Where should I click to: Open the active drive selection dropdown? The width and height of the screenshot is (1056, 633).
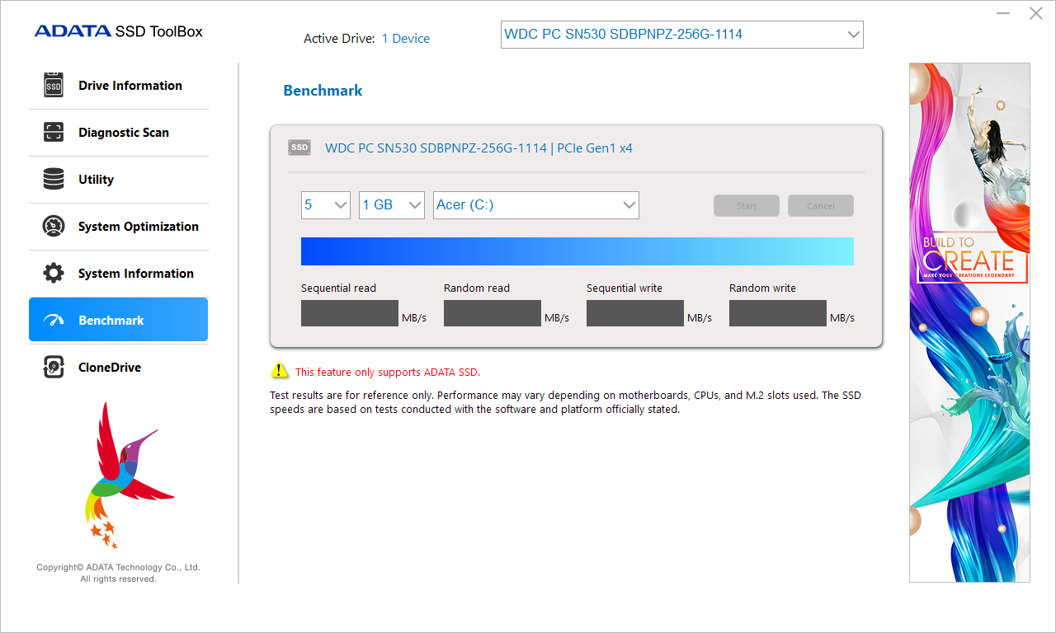click(681, 35)
